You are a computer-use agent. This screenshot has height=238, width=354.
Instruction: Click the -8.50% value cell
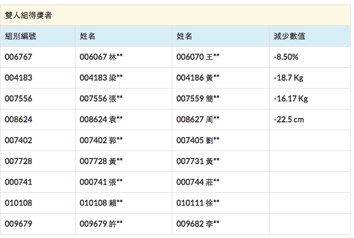[286, 57]
